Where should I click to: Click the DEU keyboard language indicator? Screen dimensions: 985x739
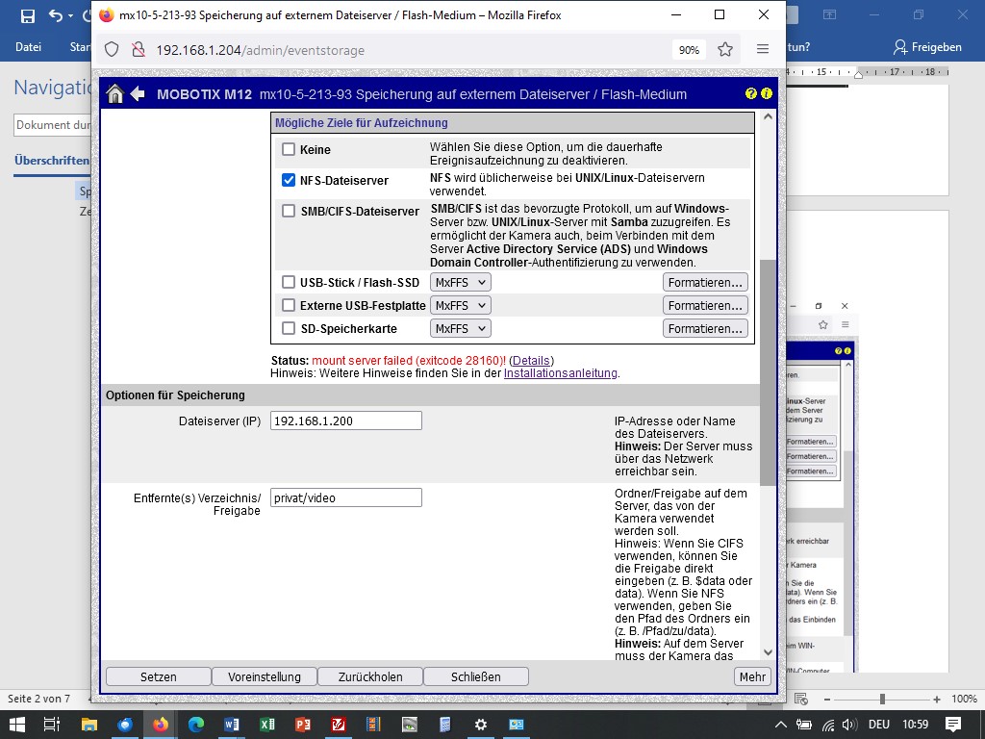coord(879,725)
